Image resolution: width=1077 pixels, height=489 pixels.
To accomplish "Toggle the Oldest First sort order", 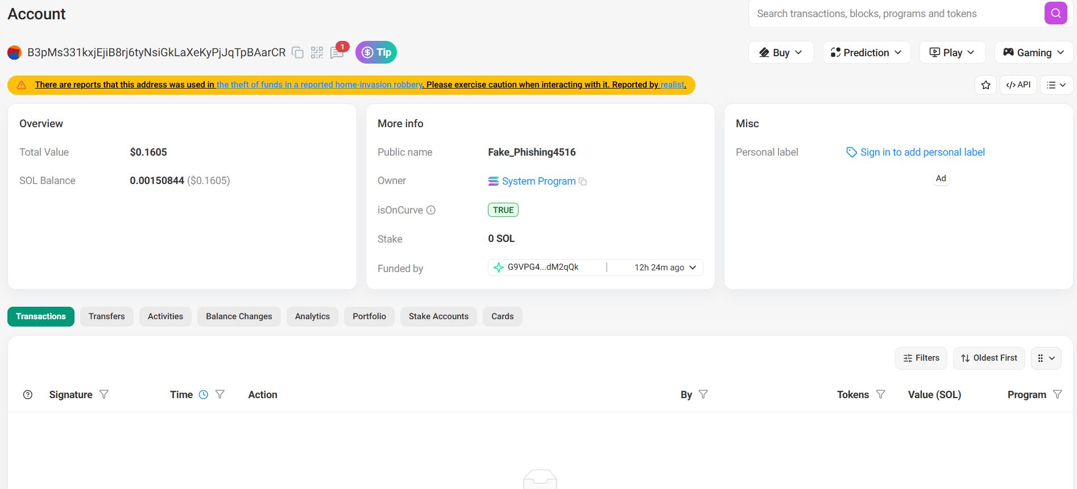I will [989, 358].
